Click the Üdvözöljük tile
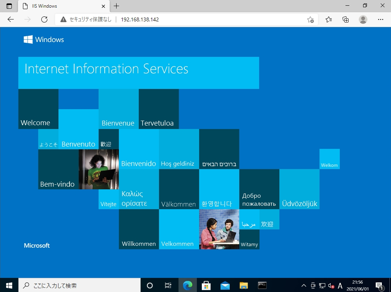 coord(300,189)
